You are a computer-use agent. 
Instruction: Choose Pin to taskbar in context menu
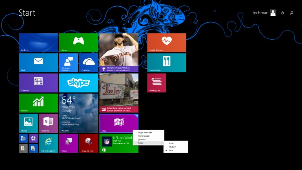point(149,136)
